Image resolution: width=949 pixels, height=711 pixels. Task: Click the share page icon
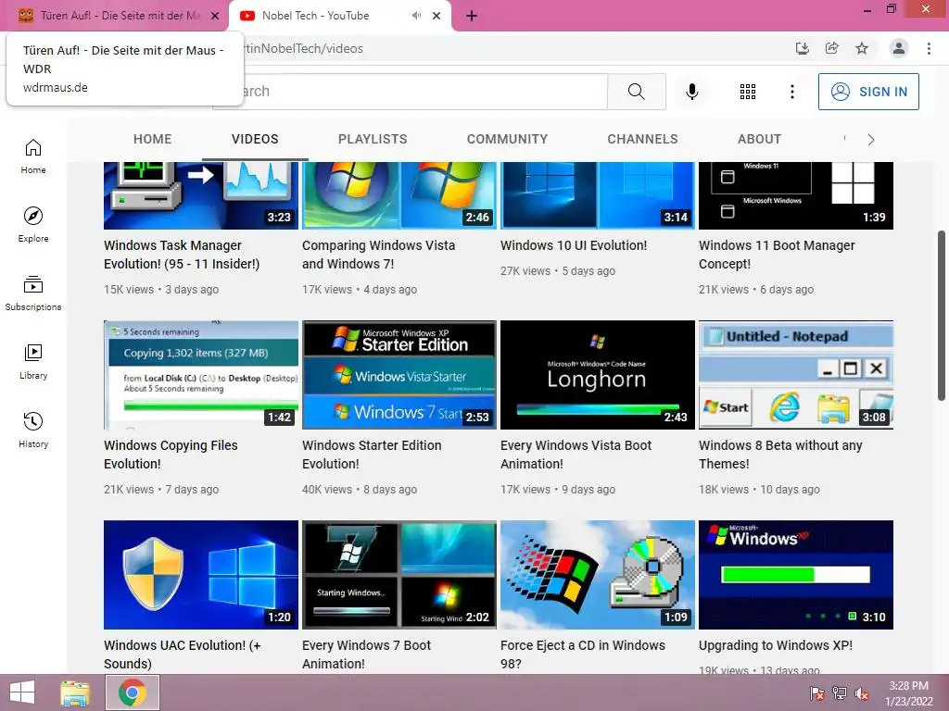point(832,48)
